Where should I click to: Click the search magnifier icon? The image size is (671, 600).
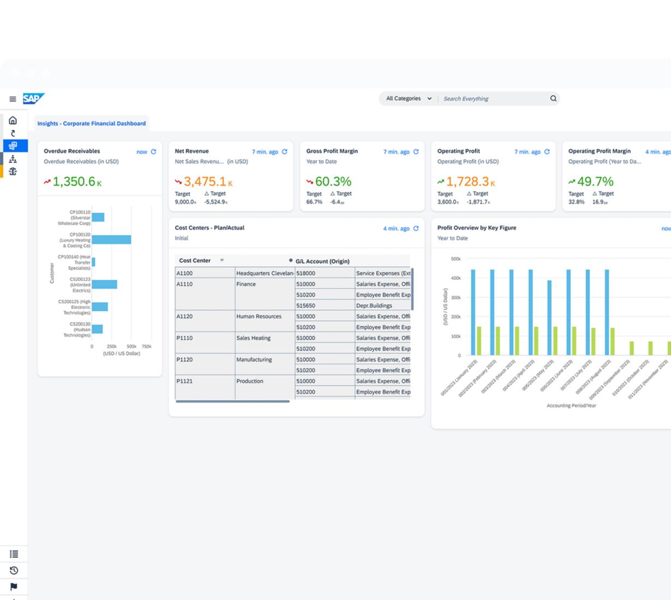pyautogui.click(x=553, y=99)
